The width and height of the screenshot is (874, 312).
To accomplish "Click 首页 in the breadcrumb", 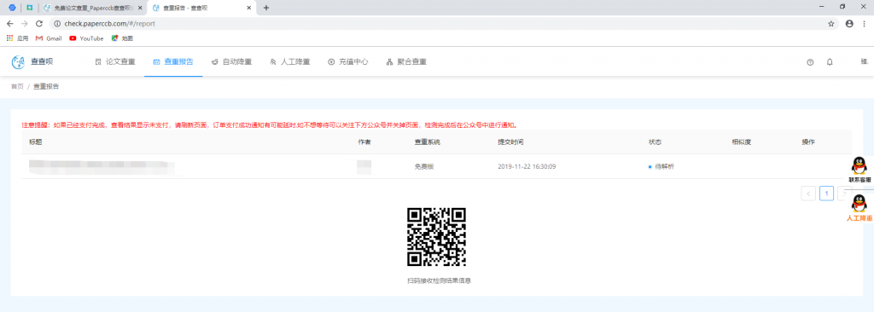I will pyautogui.click(x=17, y=86).
